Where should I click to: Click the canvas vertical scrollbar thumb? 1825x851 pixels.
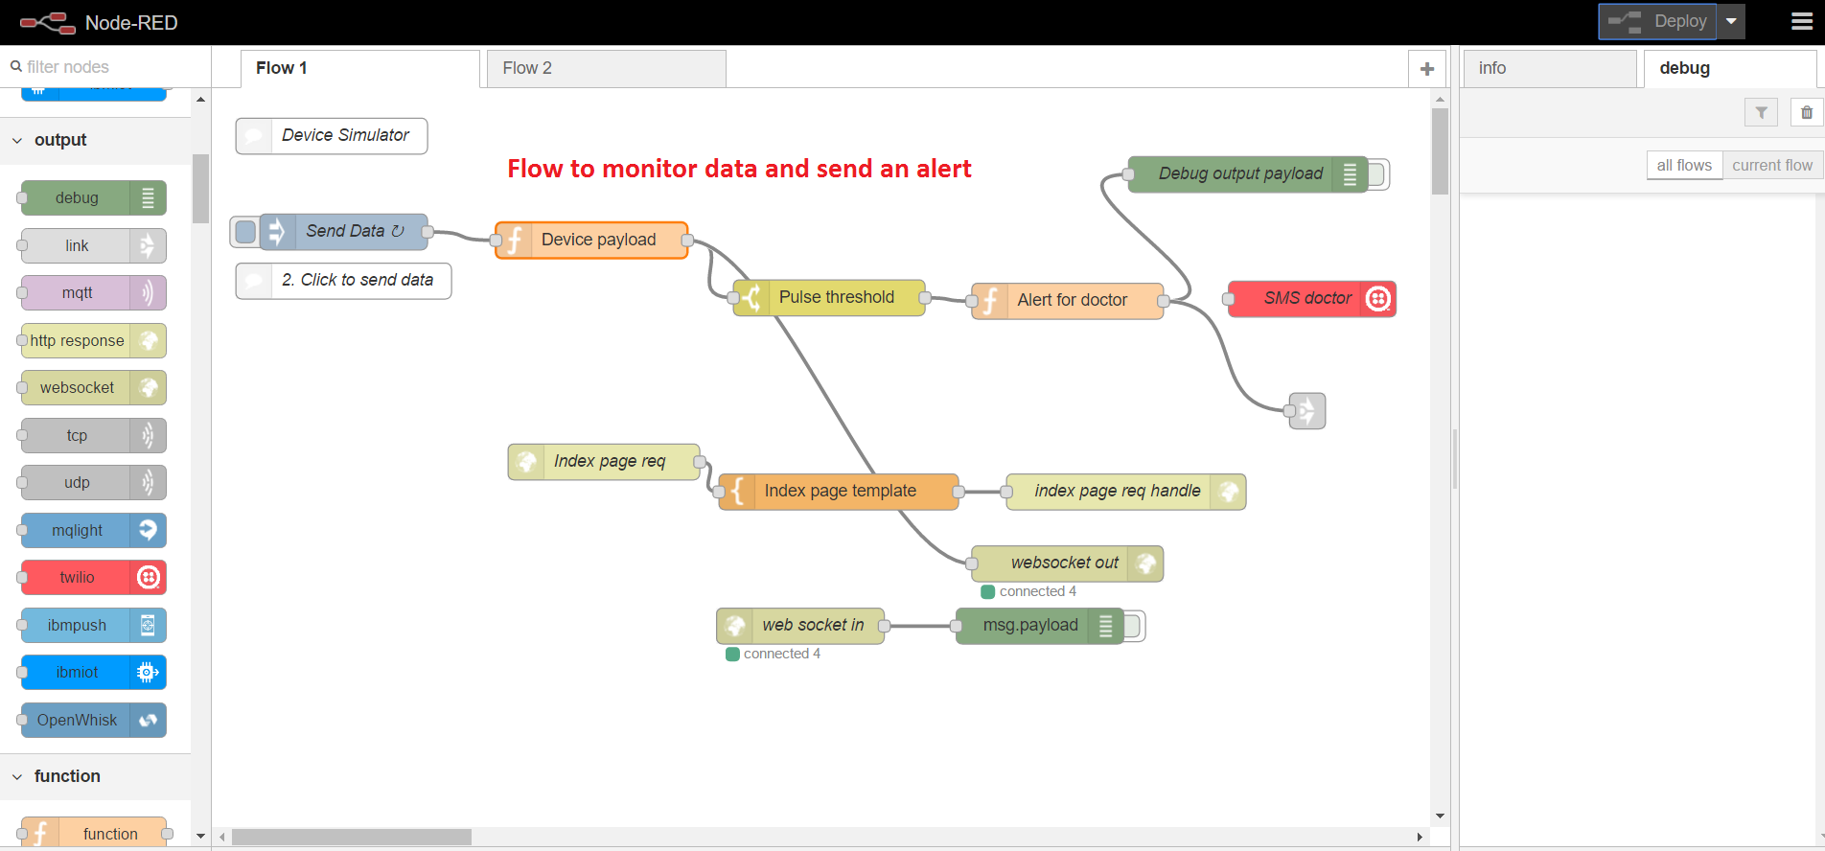1440,151
